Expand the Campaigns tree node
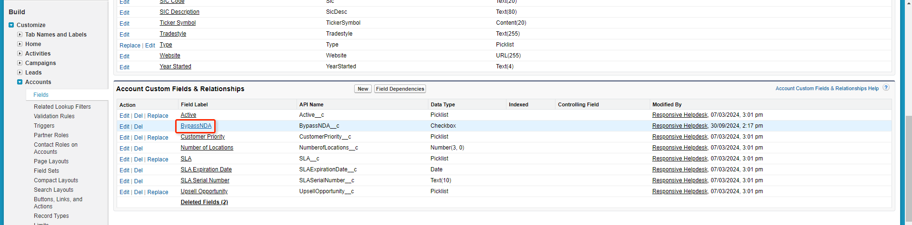Screen dimensions: 912x225 coord(20,63)
